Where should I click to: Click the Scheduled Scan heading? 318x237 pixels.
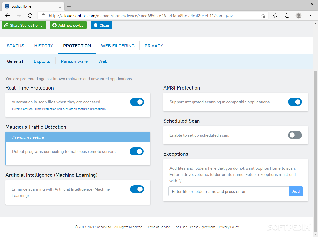point(182,121)
